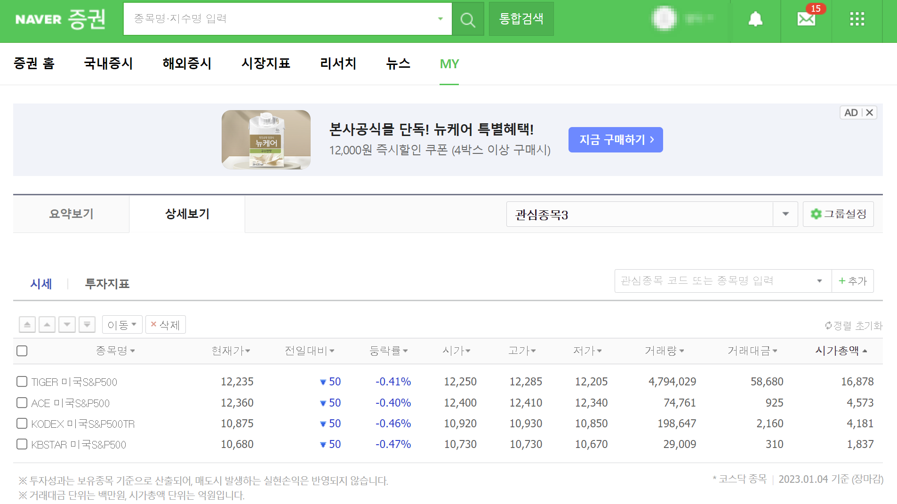Sort by 등락률 column
Viewport: 897px width, 504px height.
tap(388, 351)
